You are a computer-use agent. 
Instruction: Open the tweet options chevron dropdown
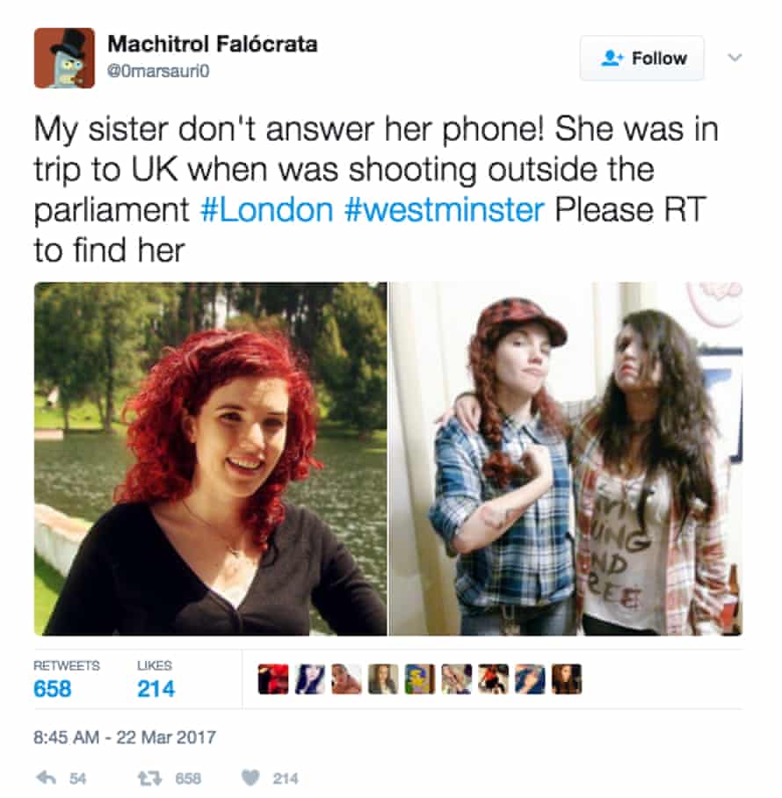735,57
